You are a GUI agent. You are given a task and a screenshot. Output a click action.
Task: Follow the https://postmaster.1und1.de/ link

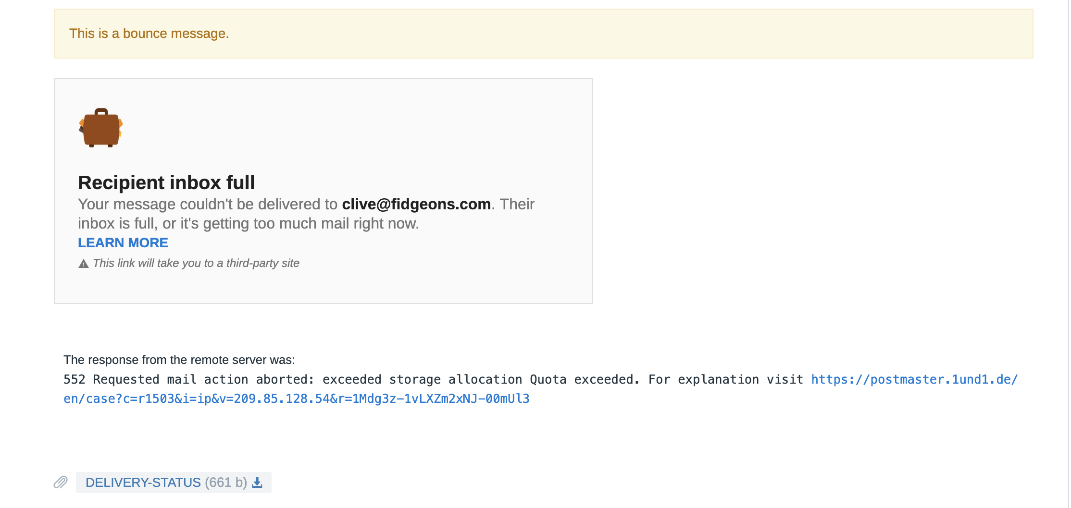tap(914, 379)
